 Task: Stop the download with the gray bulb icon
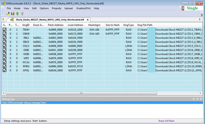tap(22, 14)
